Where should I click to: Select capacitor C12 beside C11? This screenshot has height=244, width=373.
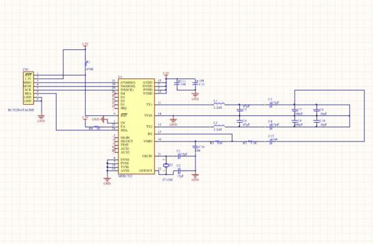195,83
